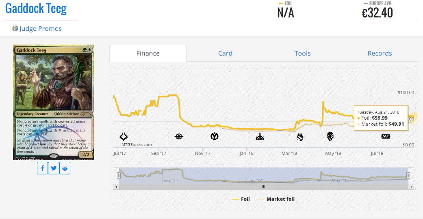This screenshot has height=219, width=423.
Task: Switch to the Card tab
Action: pyautogui.click(x=225, y=53)
